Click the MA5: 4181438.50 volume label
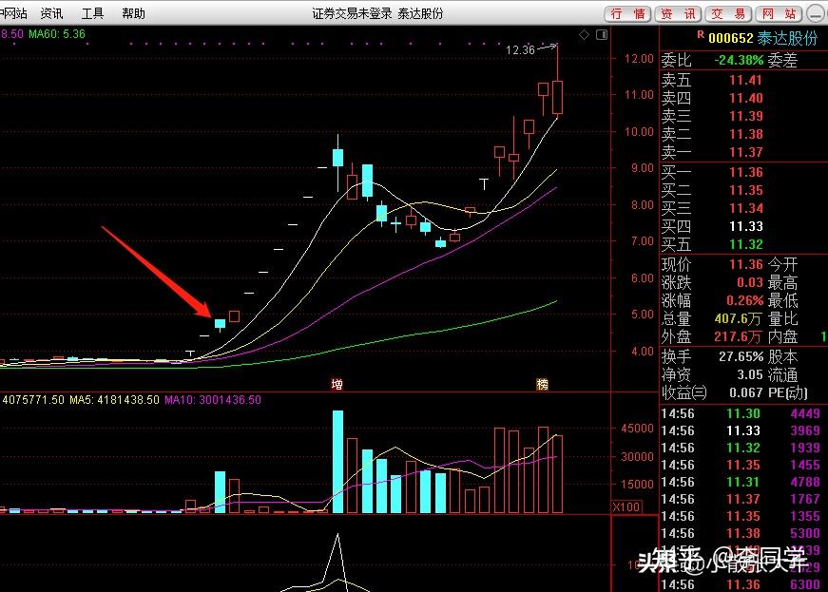828x592 pixels. (x=114, y=400)
